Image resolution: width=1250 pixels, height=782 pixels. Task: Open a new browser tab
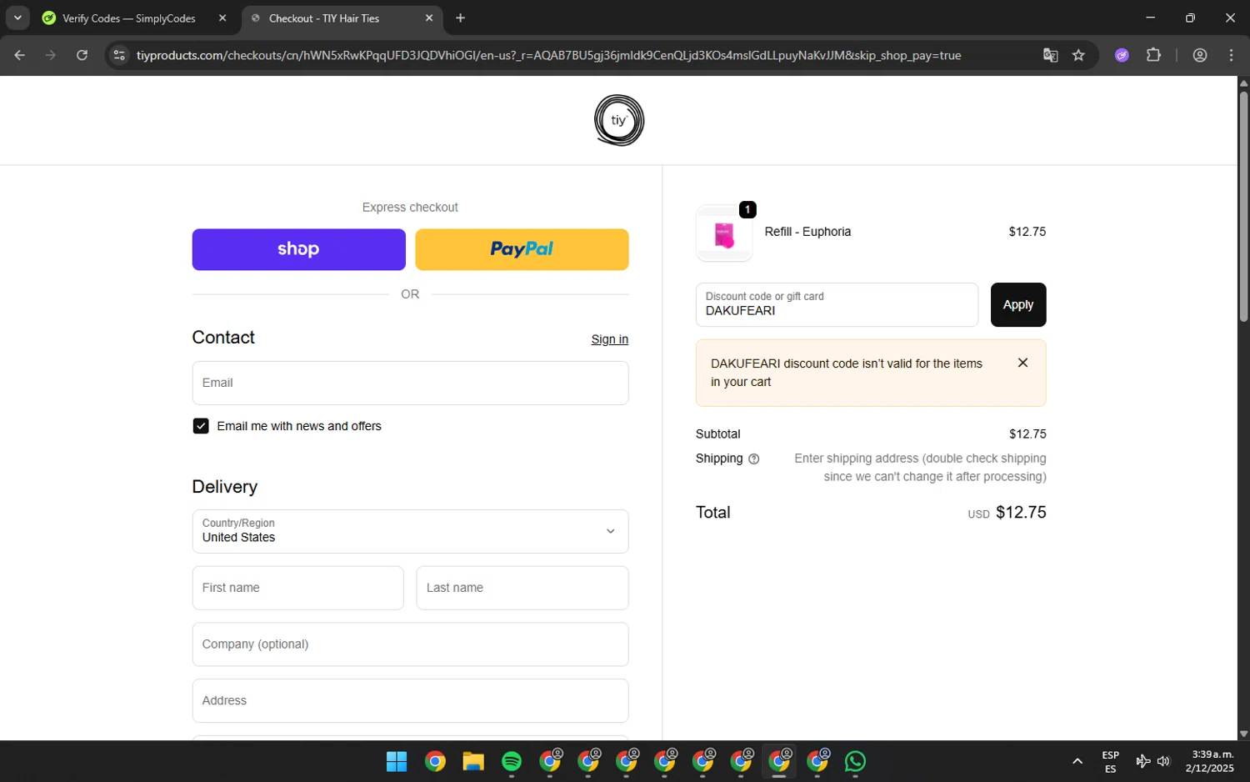[x=460, y=18]
